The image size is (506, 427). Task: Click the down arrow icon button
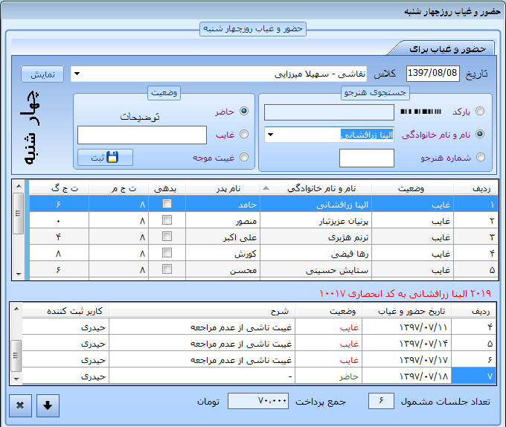point(48,405)
